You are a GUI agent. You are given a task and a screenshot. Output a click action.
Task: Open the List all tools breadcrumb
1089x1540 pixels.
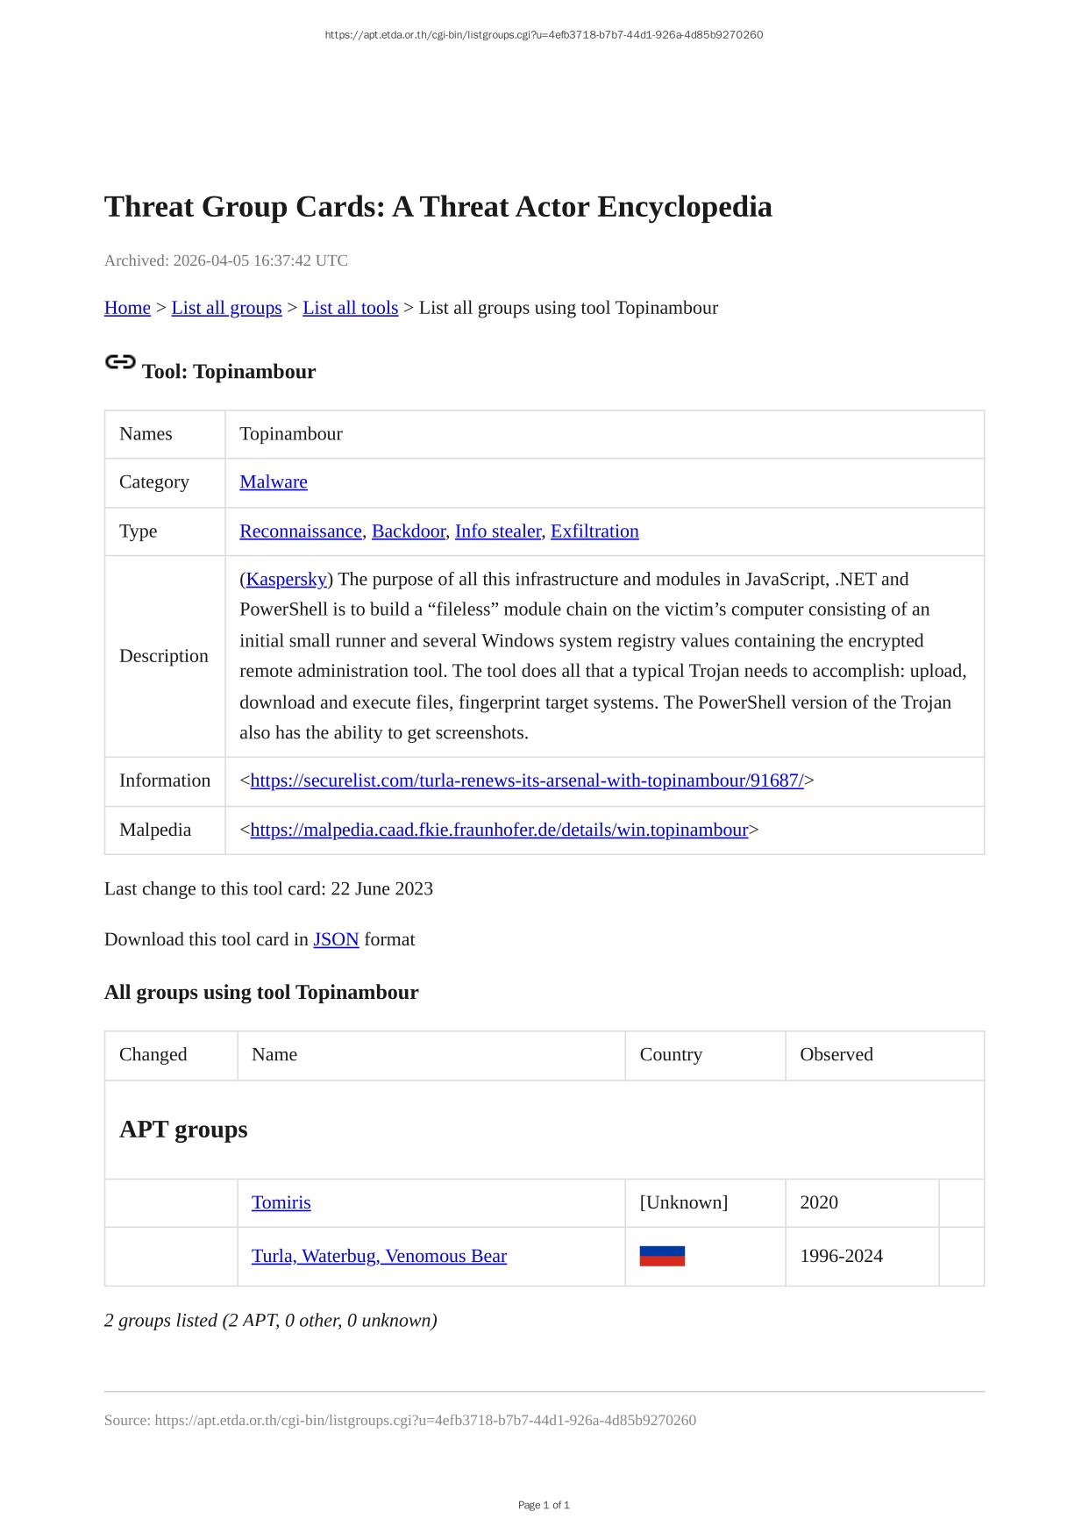click(350, 308)
